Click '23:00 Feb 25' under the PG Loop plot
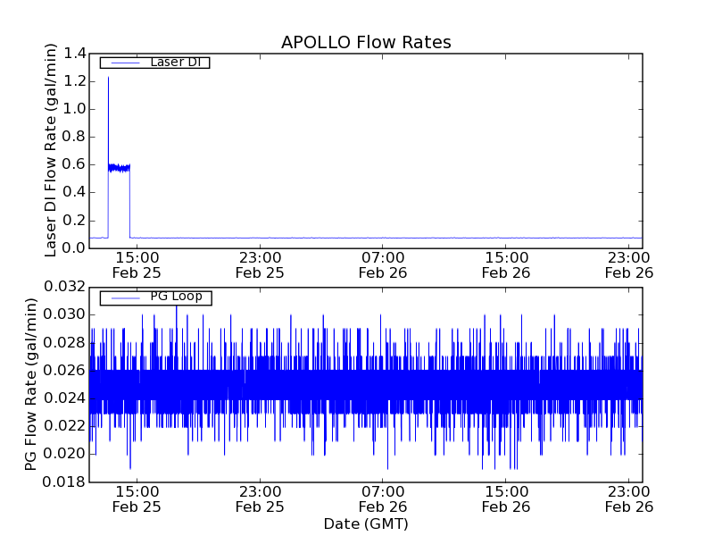 (260, 499)
